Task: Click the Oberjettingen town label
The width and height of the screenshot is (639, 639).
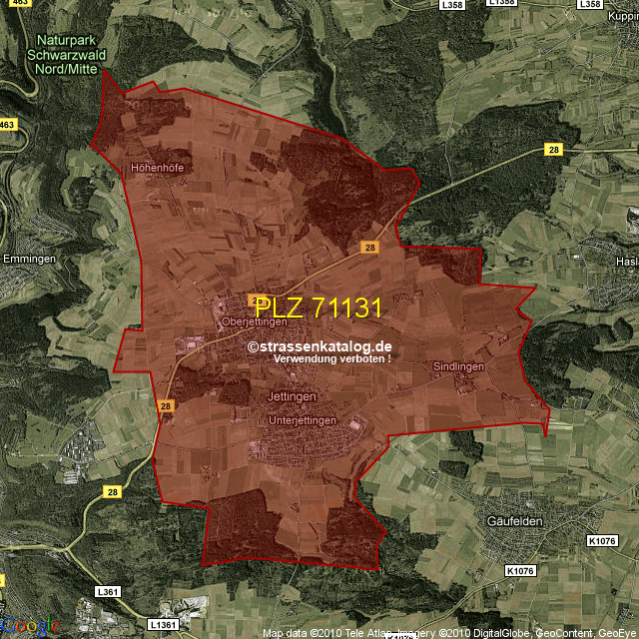Action: 255,321
